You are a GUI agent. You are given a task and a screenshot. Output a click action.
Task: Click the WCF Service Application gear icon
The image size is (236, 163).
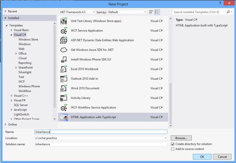tap(64, 31)
